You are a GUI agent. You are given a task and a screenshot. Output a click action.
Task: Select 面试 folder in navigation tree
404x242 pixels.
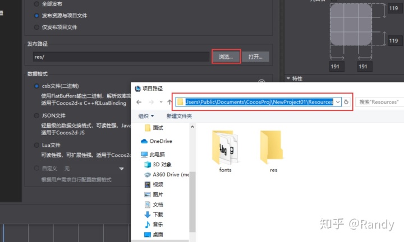[x=154, y=128]
